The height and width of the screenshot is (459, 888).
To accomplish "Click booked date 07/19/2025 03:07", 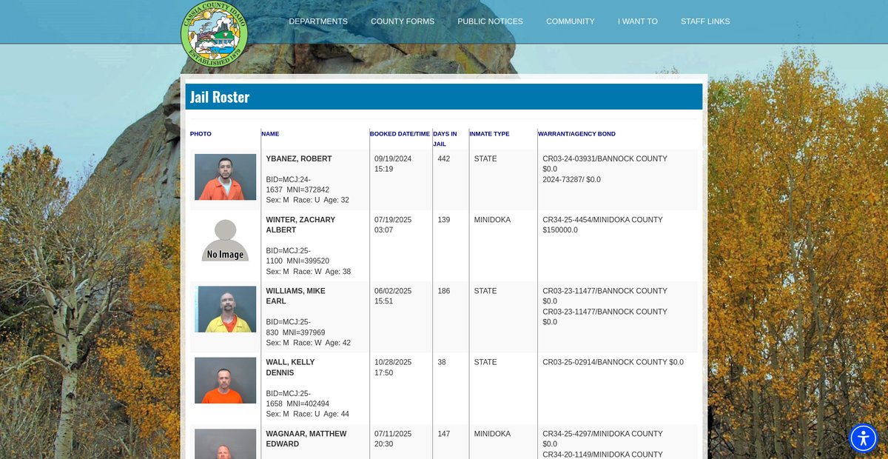I will [x=393, y=225].
